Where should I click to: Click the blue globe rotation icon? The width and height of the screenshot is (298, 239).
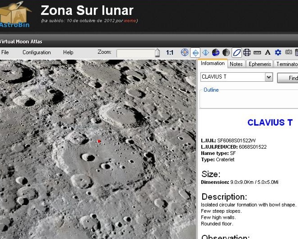[x=216, y=52]
